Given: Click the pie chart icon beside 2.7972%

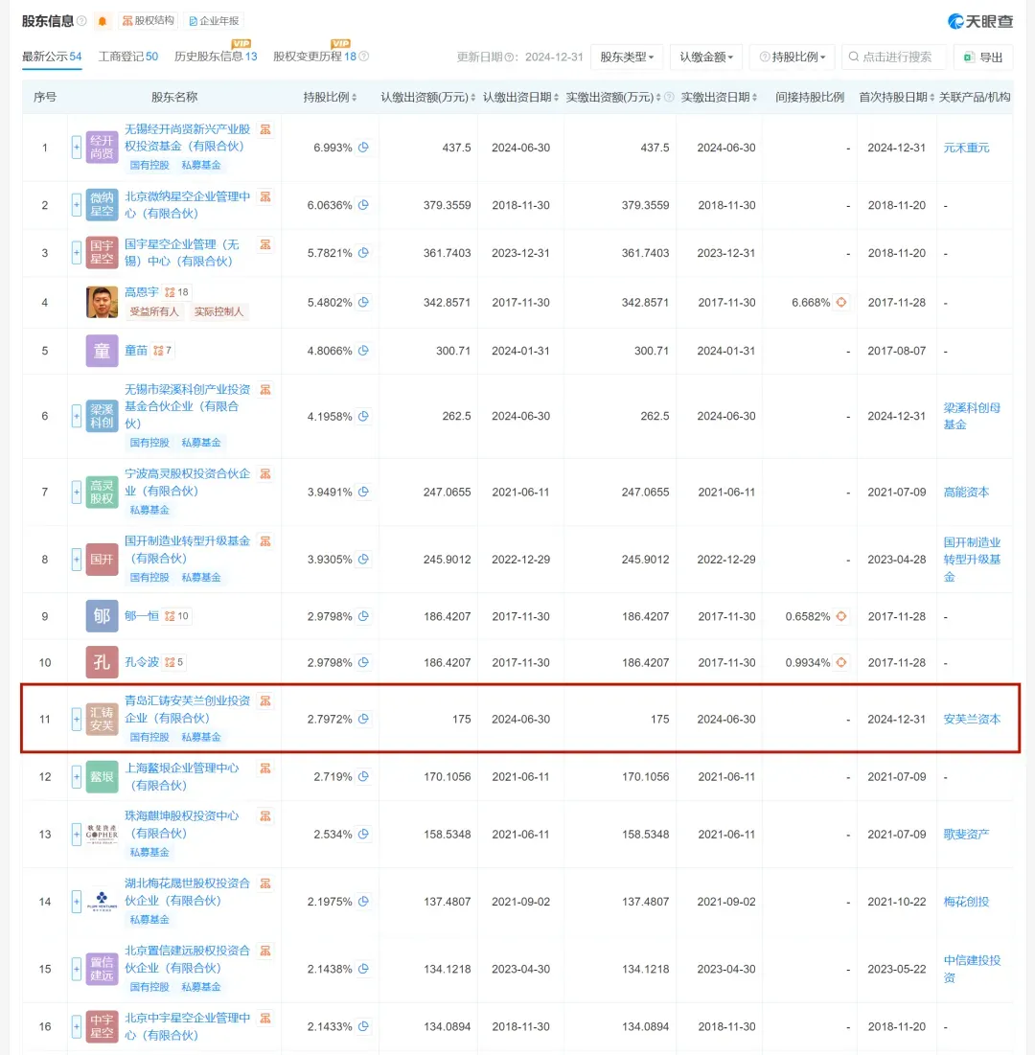Looking at the screenshot, I should pyautogui.click(x=363, y=719).
